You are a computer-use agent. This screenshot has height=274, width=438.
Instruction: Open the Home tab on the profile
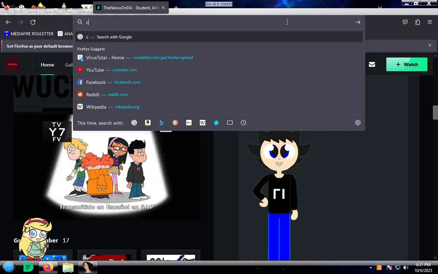(47, 65)
